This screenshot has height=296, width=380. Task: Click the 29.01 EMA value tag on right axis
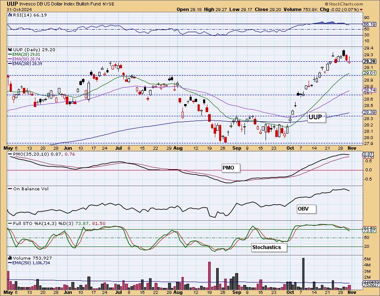pyautogui.click(x=370, y=73)
